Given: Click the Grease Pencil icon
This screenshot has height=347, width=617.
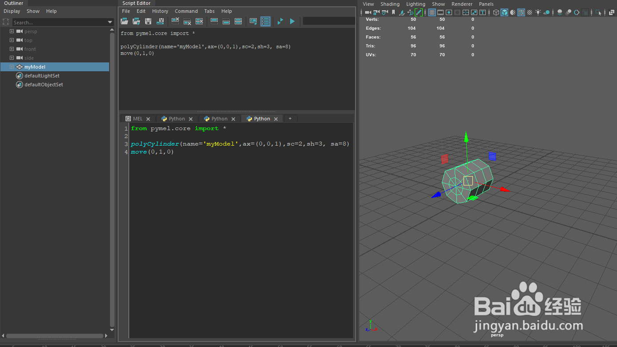Looking at the screenshot, I should [419, 12].
